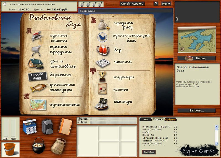Click the еда food level gauge
The width and height of the screenshot is (221, 158).
coord(6,128)
